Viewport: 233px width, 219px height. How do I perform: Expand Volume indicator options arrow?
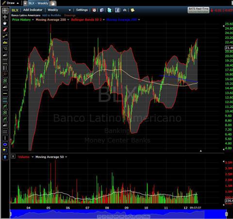[x=33, y=157]
